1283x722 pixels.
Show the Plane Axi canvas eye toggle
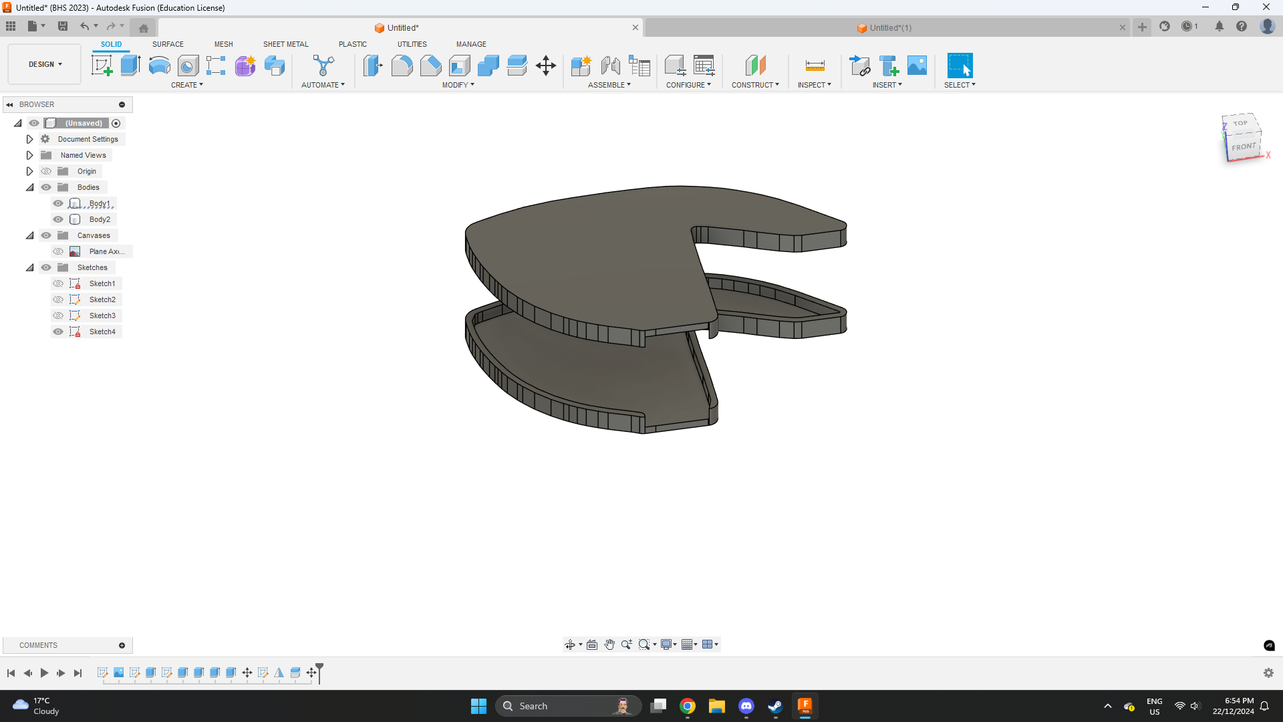58,251
